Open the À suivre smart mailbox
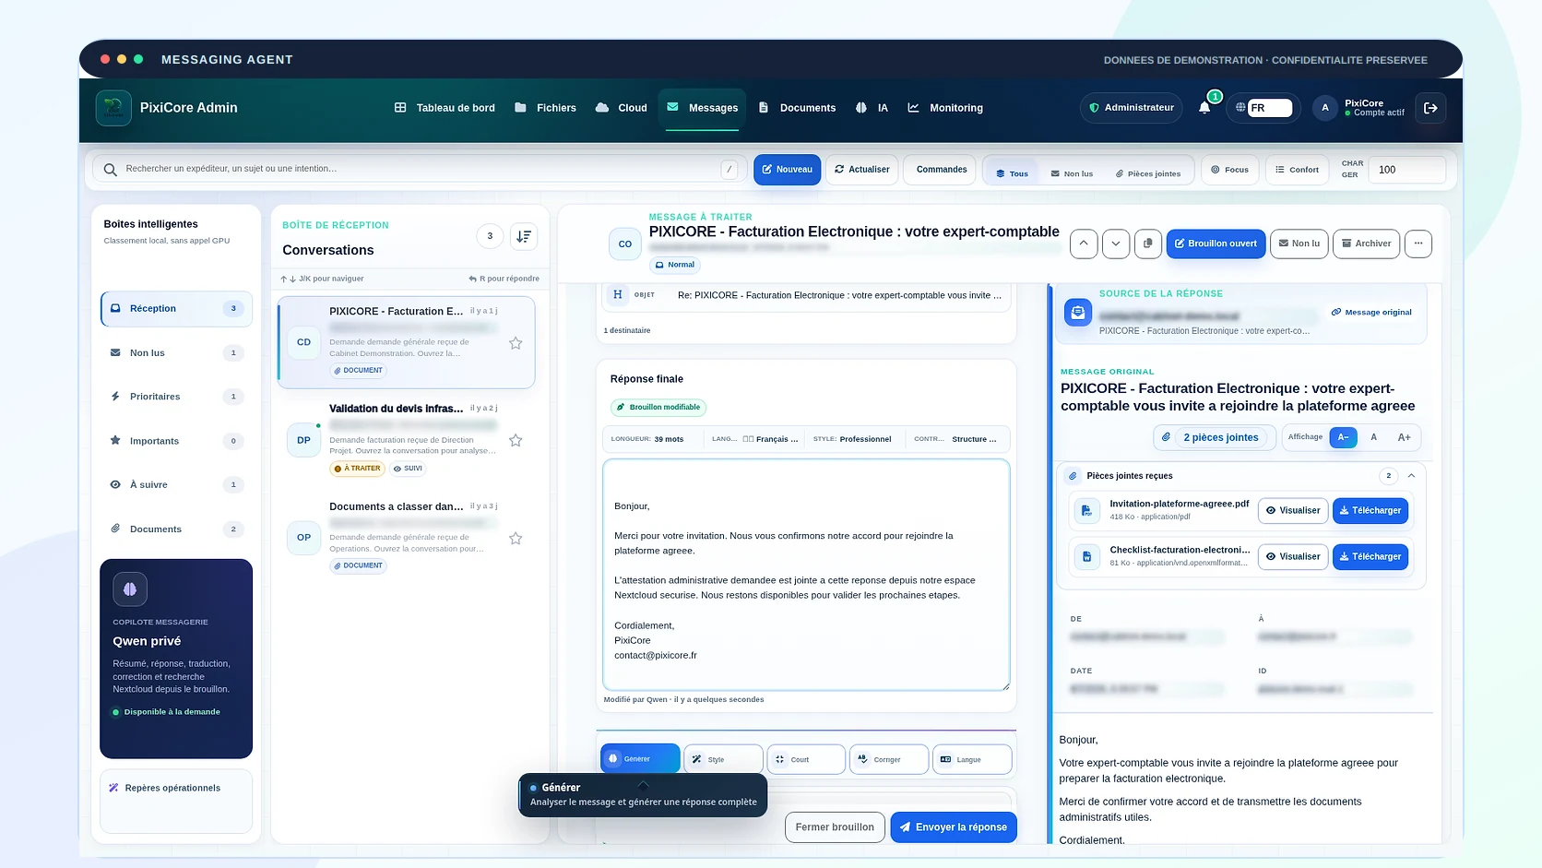 pyautogui.click(x=176, y=485)
